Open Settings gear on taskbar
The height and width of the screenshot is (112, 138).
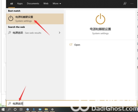coord(52,109)
